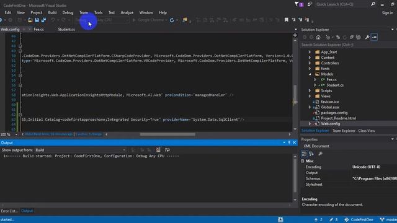This screenshot has height=223, width=397.
Task: Click in Search Solution Explorer field
Action: [349, 45]
